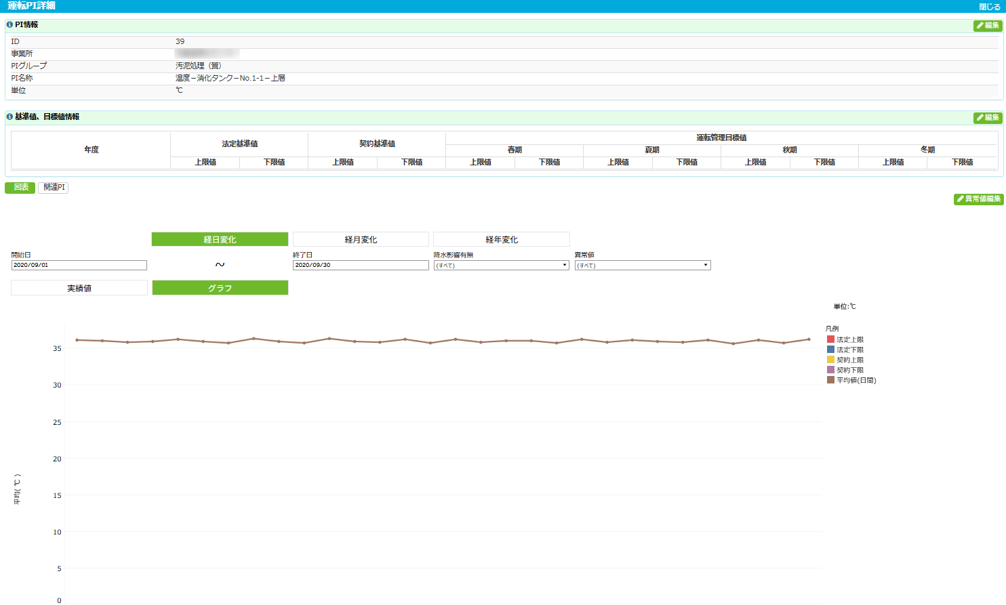Toggle the 法定下限 blue legend swatch
The image size is (1006, 605).
click(x=830, y=350)
